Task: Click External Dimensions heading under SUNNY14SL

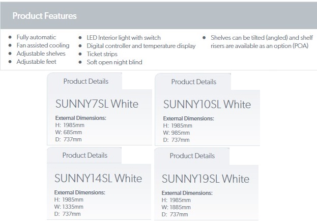Action: [80, 192]
